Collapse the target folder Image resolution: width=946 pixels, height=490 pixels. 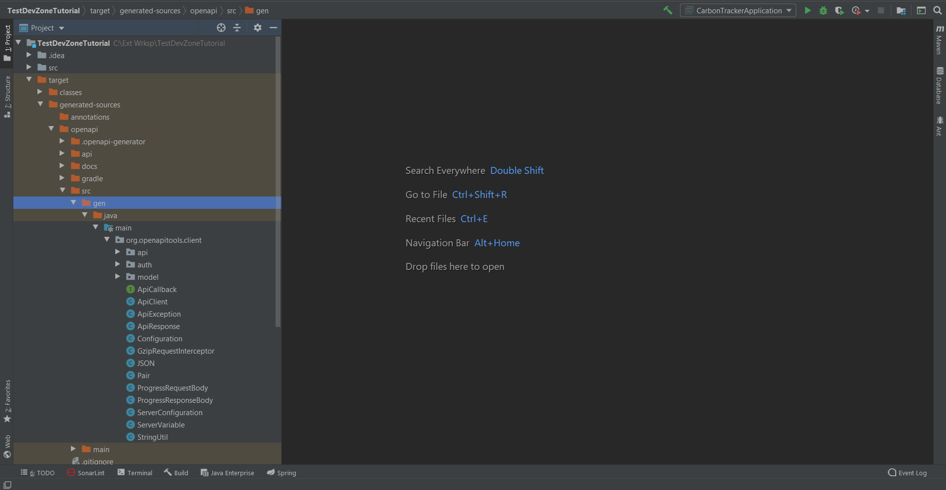[x=29, y=79]
